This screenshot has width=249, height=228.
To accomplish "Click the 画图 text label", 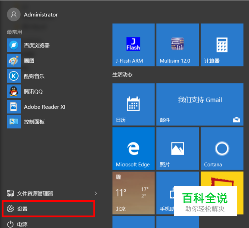I will pyautogui.click(x=29, y=61).
